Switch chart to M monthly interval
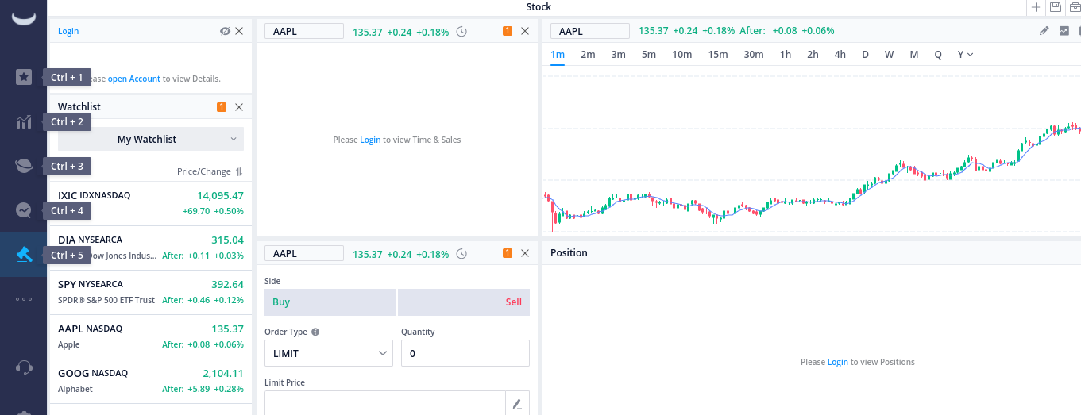Viewport: 1081px width, 415px height. pos(914,54)
